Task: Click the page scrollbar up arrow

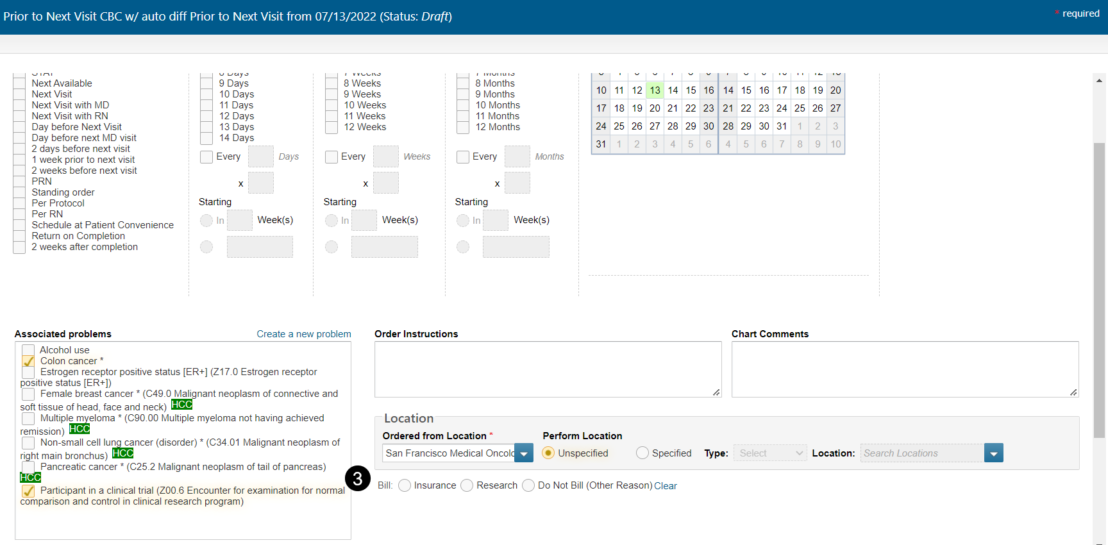Action: pyautogui.click(x=1099, y=81)
